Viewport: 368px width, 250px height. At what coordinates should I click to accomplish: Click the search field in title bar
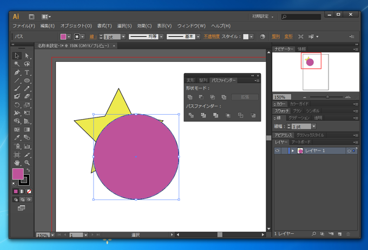pos(301,17)
